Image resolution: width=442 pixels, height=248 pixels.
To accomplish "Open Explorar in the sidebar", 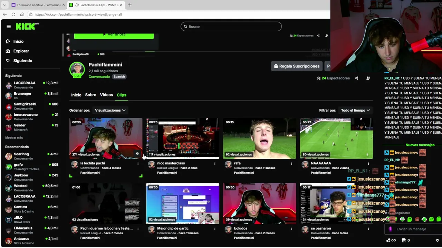I will click(17, 51).
